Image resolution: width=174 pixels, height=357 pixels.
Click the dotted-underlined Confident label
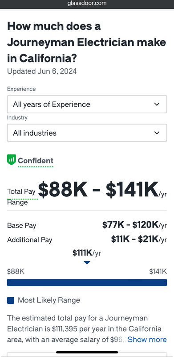pos(36,161)
